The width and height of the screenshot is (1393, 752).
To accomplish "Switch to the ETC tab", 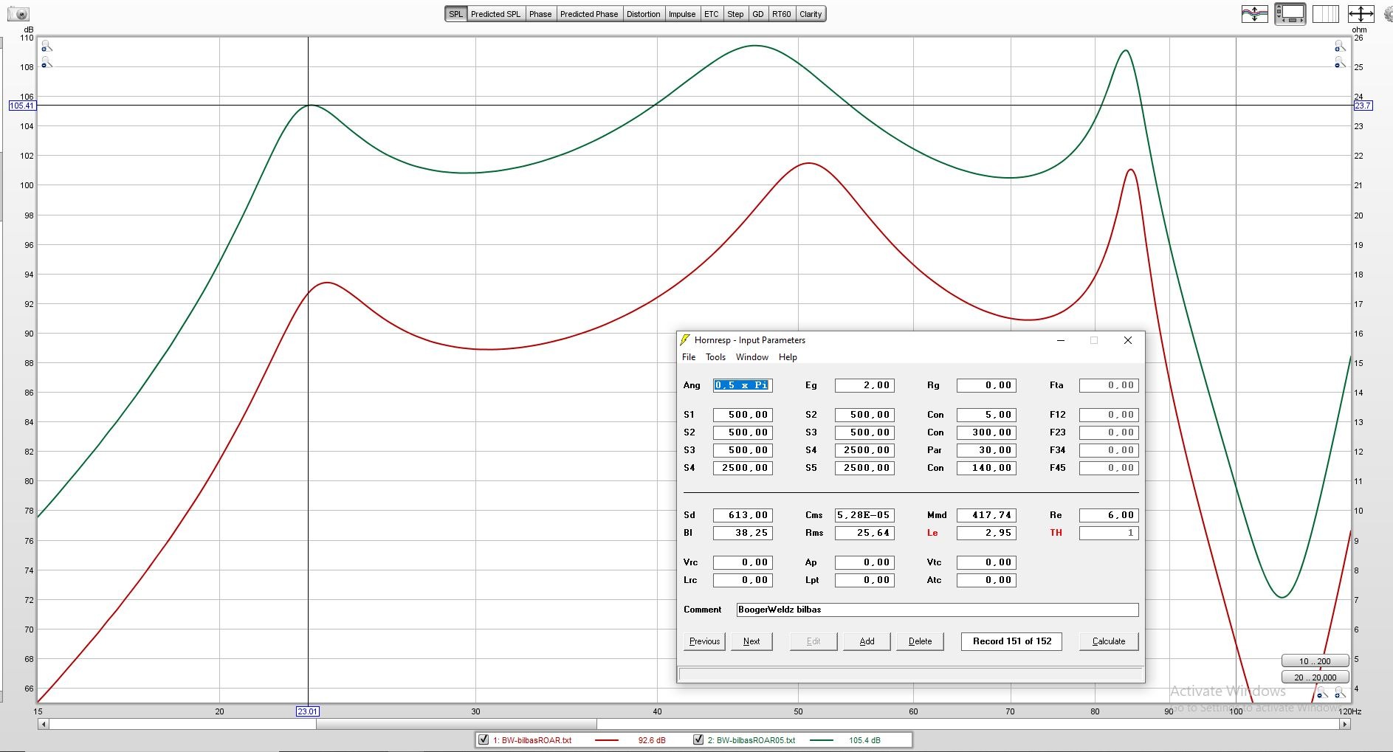I will click(x=712, y=14).
